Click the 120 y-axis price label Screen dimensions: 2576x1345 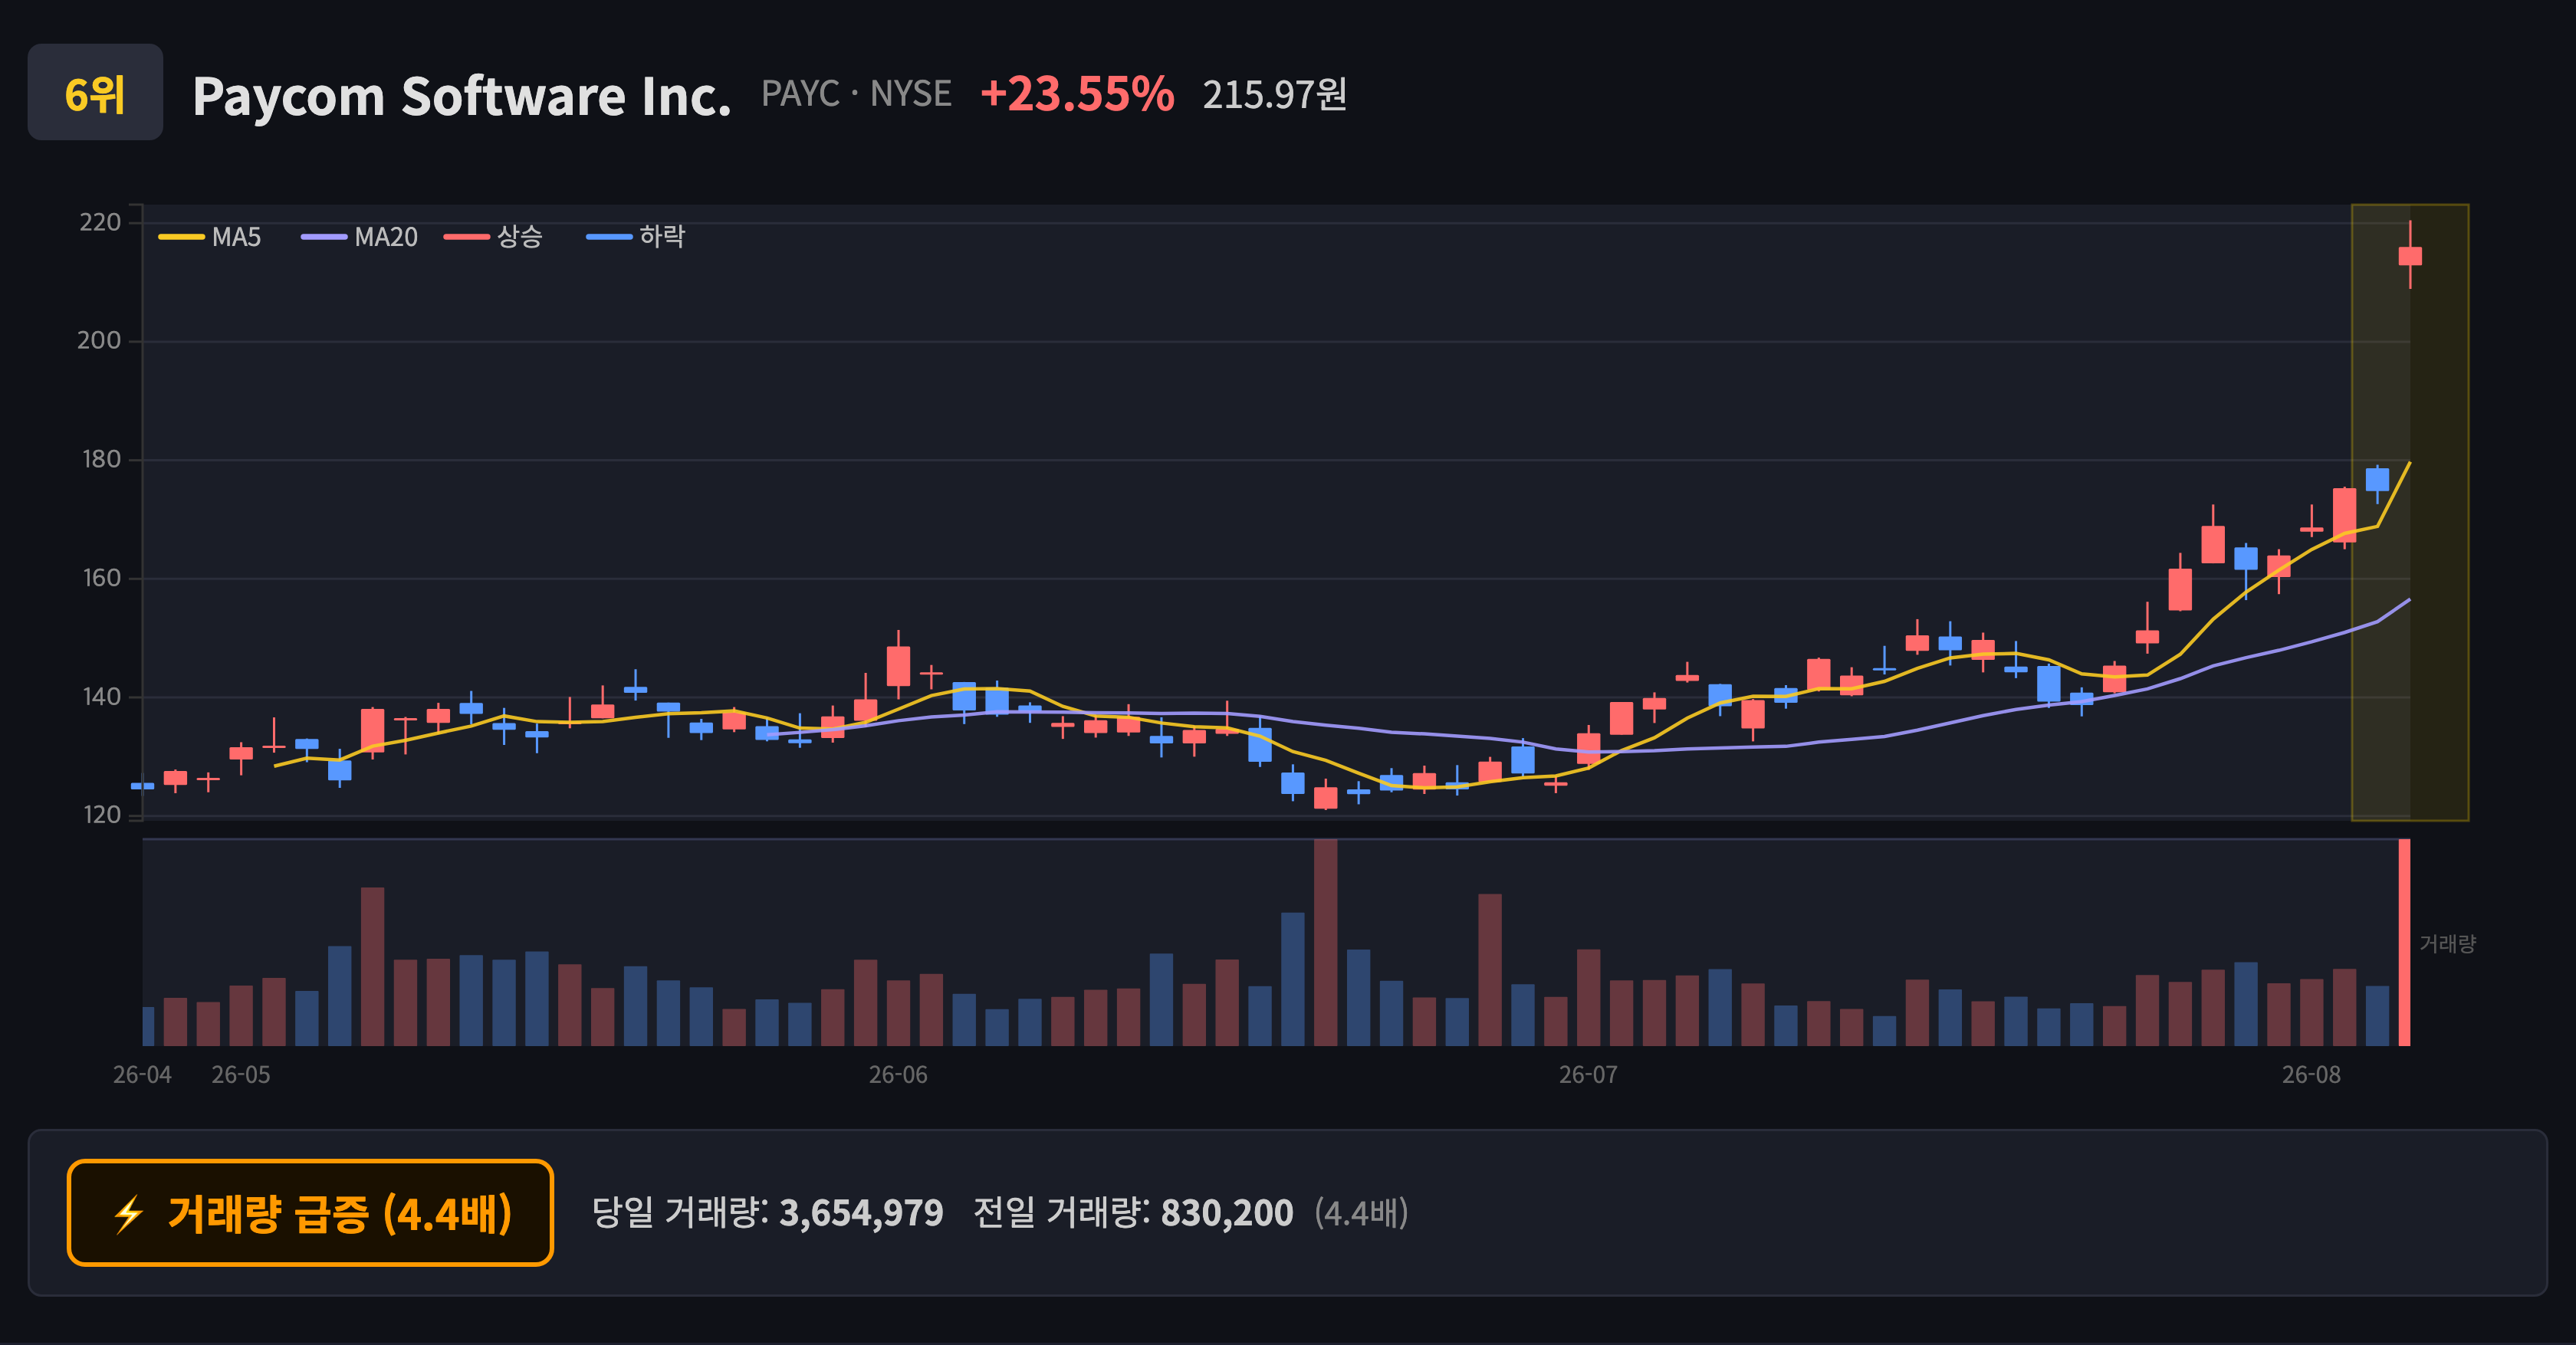[101, 815]
